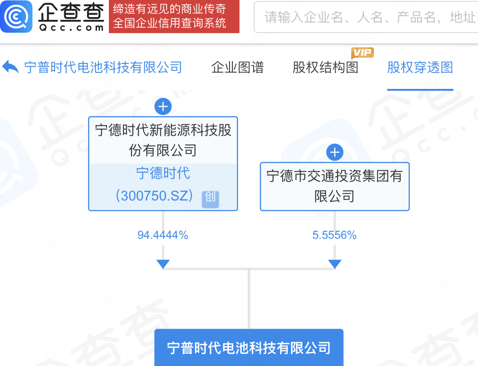Select 宁德市交通投资集团有限公司 node
Viewport: 478px width, 366px height.
[335, 186]
